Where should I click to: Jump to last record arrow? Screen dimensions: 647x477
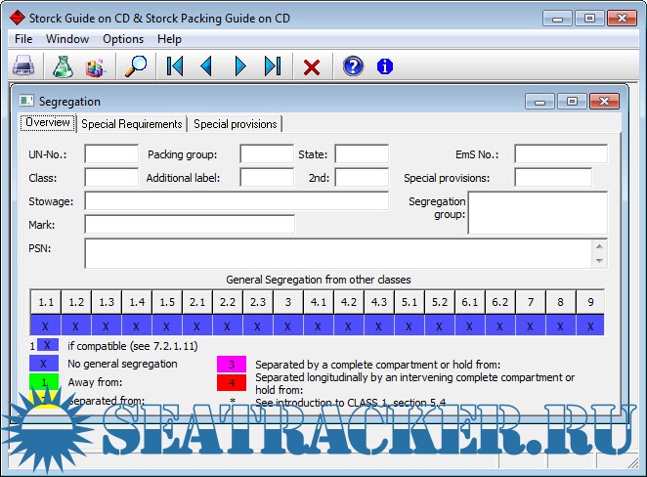click(273, 66)
